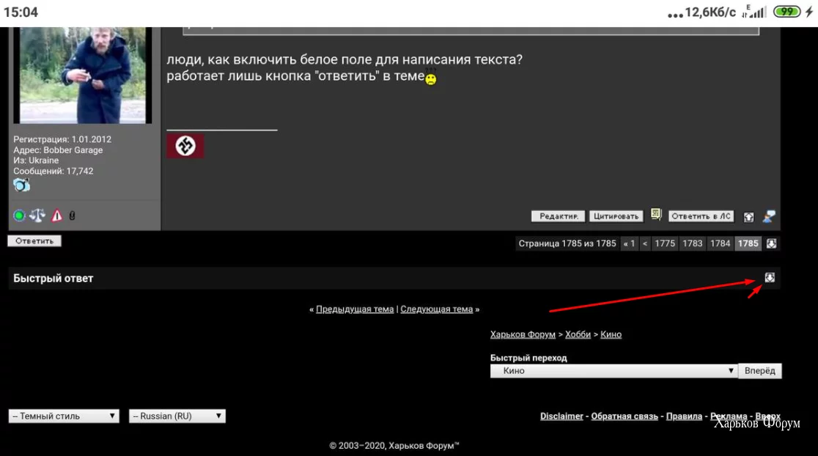Viewport: 818px width, 456px height.
Task: Click the Адрес: Bobber Garage text
Action: coord(58,150)
